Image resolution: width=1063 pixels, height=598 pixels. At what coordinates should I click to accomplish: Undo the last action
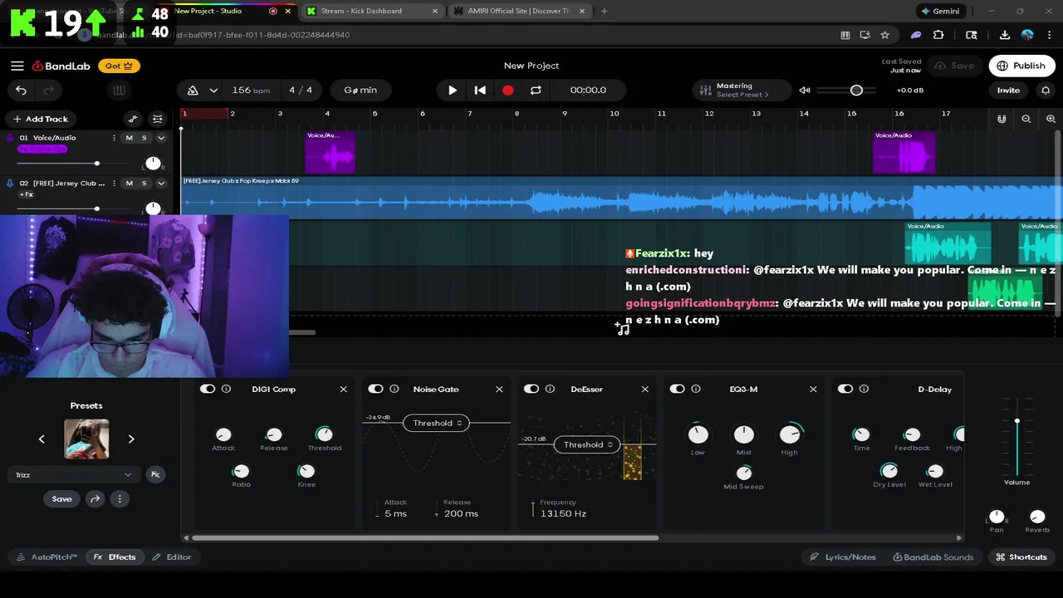(22, 91)
